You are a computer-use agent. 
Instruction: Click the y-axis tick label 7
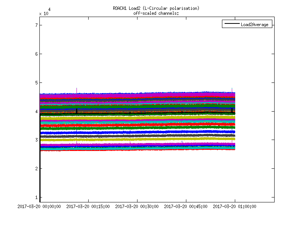click(36, 25)
